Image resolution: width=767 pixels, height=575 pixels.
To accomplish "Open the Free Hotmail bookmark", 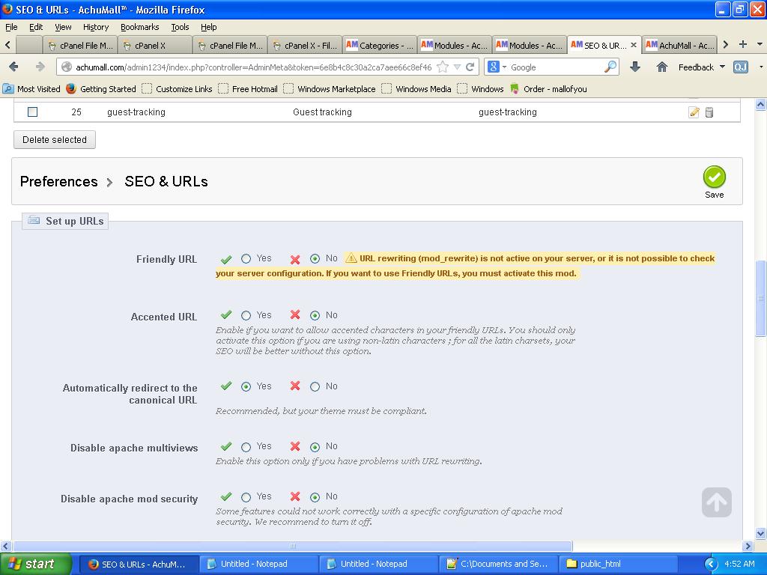I will tap(248, 88).
